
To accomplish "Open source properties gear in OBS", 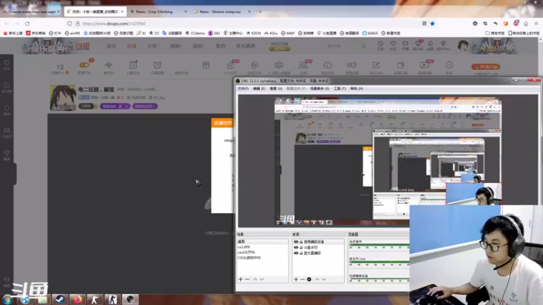I will (310, 279).
